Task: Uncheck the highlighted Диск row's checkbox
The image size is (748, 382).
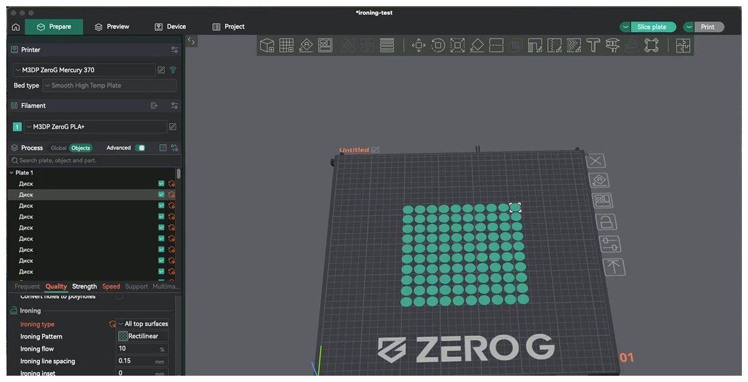Action: click(161, 194)
